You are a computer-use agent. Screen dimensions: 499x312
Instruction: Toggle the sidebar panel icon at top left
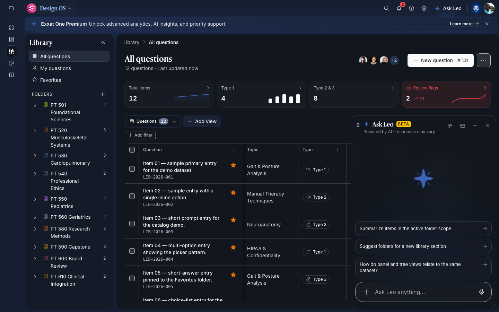tap(11, 8)
